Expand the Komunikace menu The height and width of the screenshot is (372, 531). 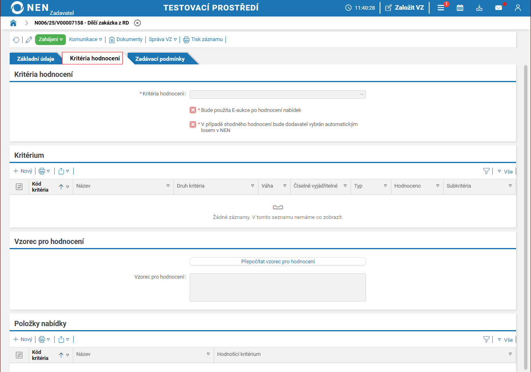[86, 39]
